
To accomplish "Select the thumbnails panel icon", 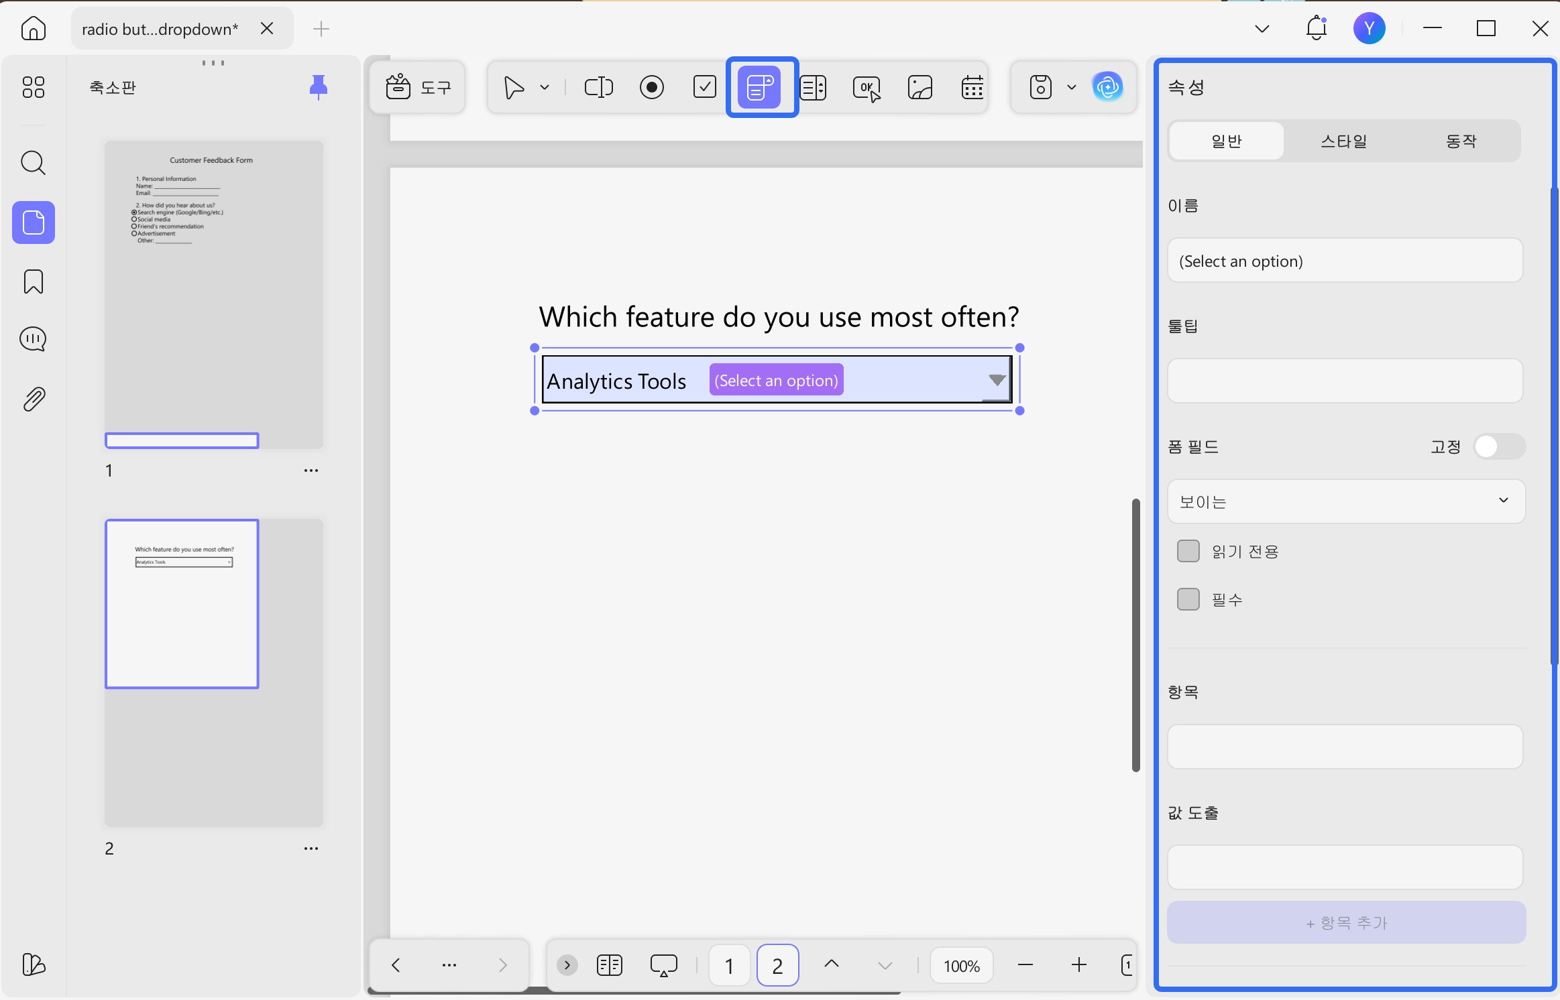I will point(33,223).
